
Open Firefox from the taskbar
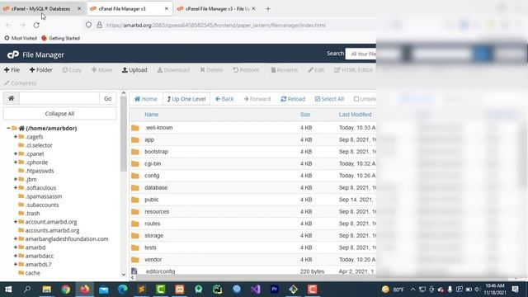coord(85,290)
